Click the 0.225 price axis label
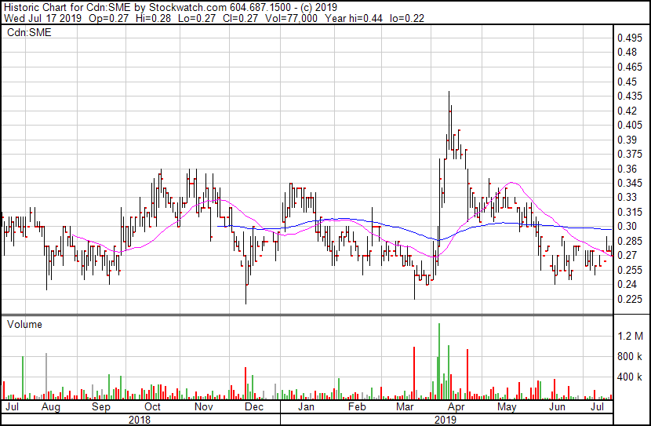Image resolution: width=651 pixels, height=426 pixels. point(629,299)
